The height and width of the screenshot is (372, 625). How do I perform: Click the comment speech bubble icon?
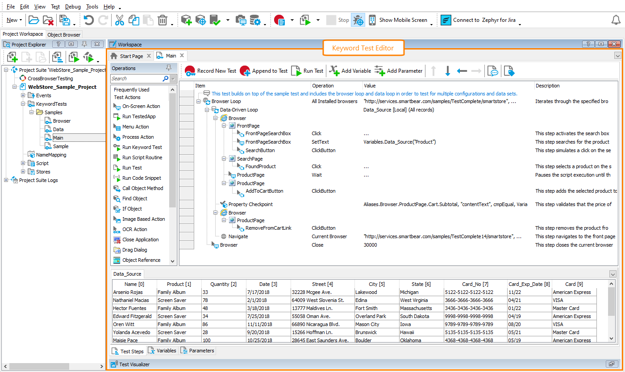click(492, 70)
